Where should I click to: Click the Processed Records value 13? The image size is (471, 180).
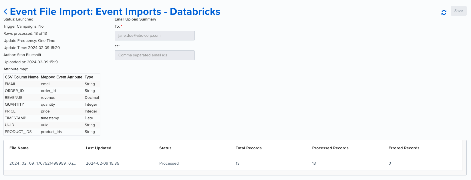314,163
